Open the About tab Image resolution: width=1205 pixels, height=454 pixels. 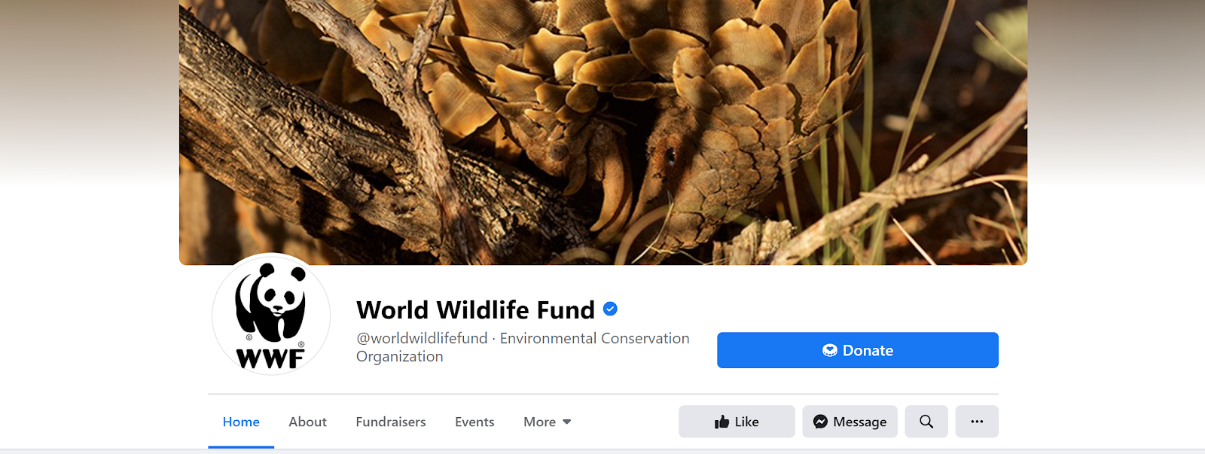point(307,422)
